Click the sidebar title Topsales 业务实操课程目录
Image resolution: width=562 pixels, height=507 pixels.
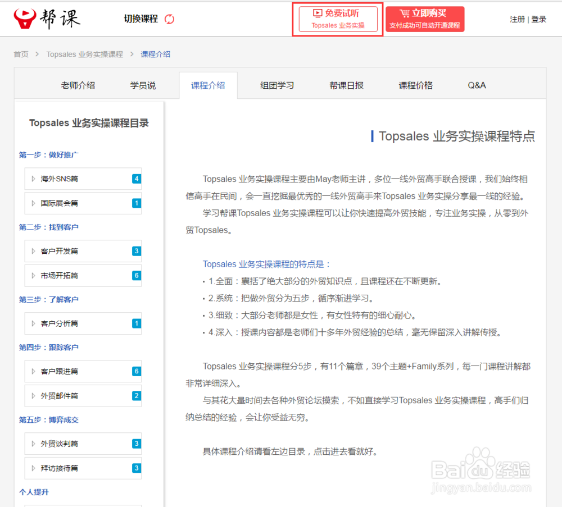(89, 123)
